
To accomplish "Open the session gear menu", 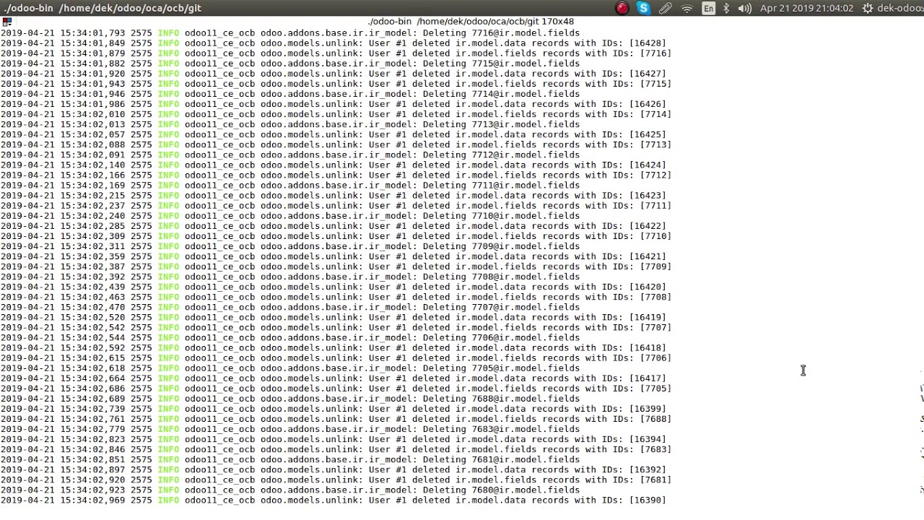I will coord(868,9).
